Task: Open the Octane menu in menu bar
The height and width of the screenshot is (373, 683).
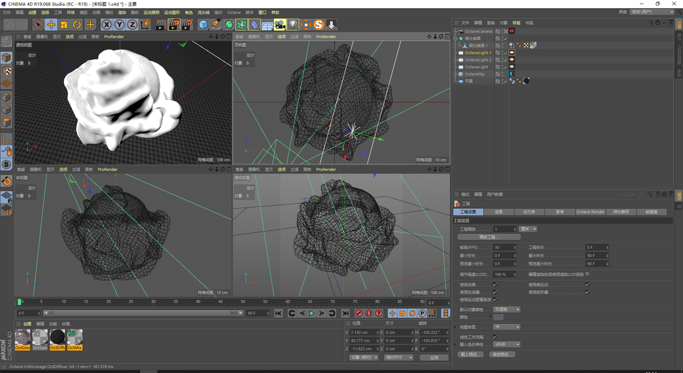Action: click(234, 12)
